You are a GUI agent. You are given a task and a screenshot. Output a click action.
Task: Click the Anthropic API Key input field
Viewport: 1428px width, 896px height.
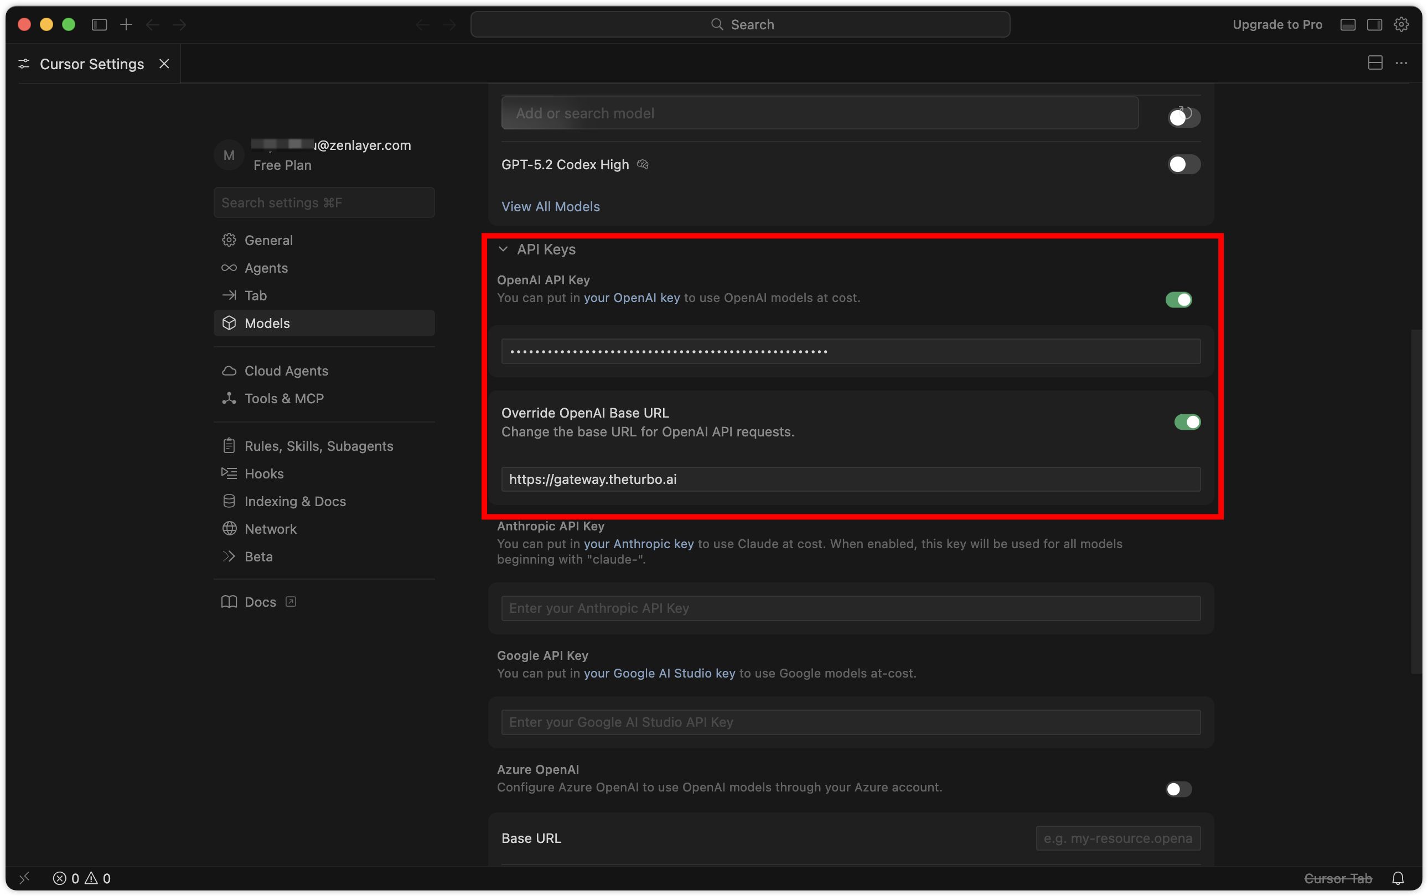point(850,608)
